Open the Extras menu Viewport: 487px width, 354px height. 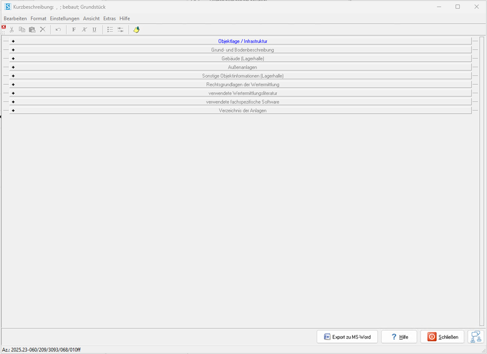coord(109,19)
